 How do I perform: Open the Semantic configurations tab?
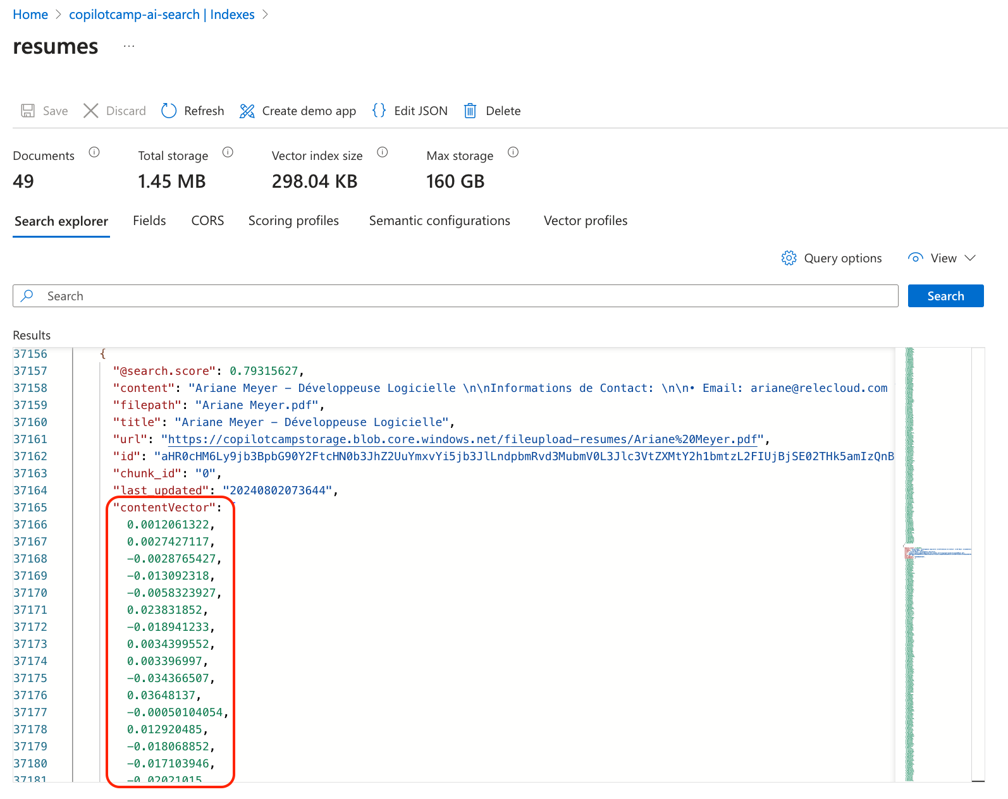pyautogui.click(x=439, y=221)
